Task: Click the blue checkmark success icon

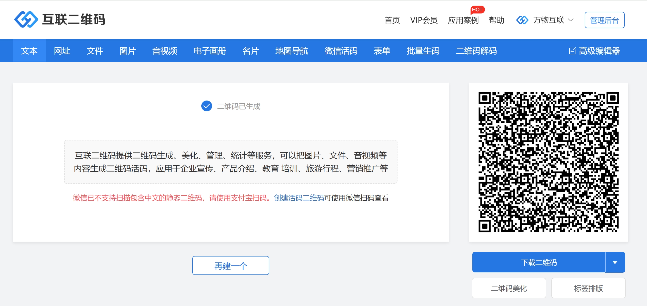Action: pyautogui.click(x=207, y=106)
